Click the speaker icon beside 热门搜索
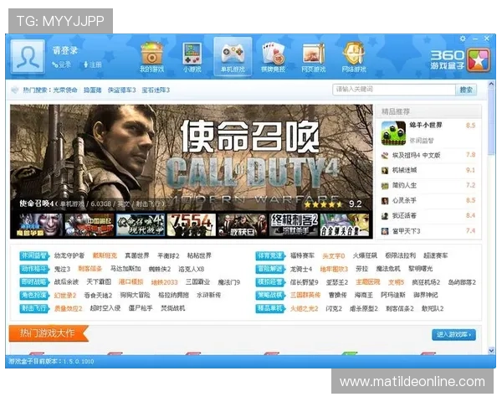Screen dimensions: 502x402 point(15,90)
